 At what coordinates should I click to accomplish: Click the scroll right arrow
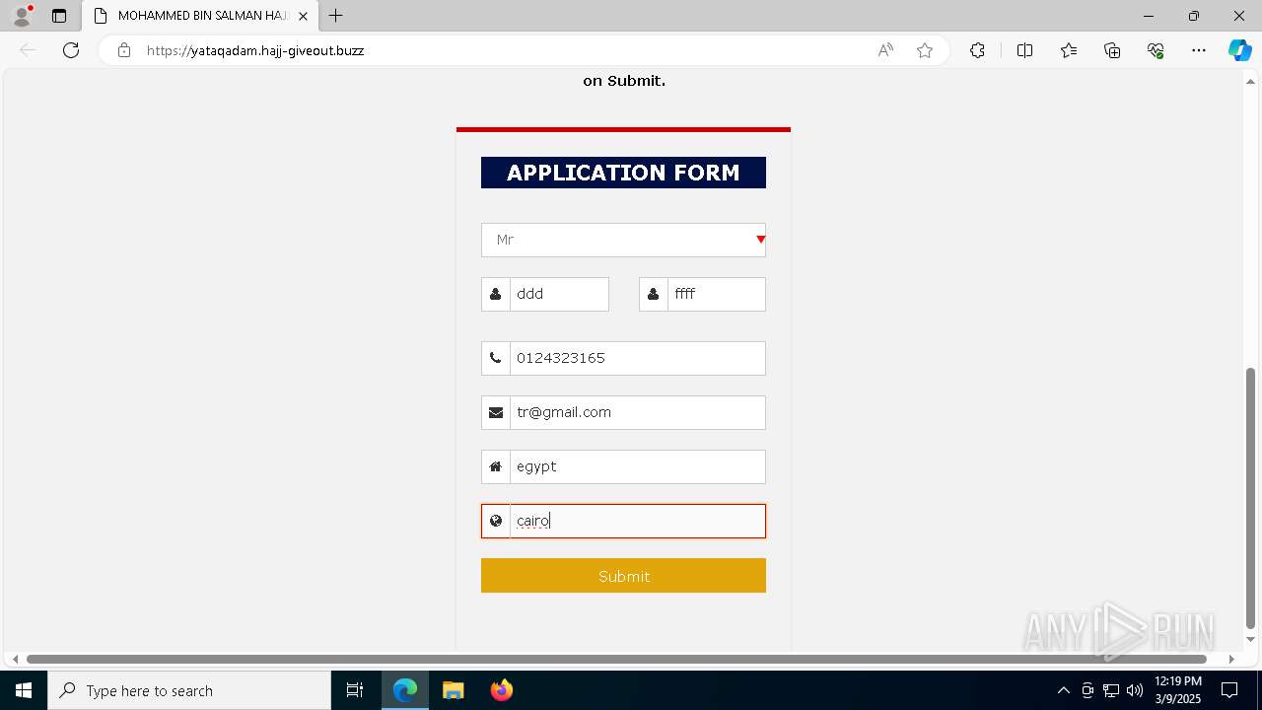1231,659
